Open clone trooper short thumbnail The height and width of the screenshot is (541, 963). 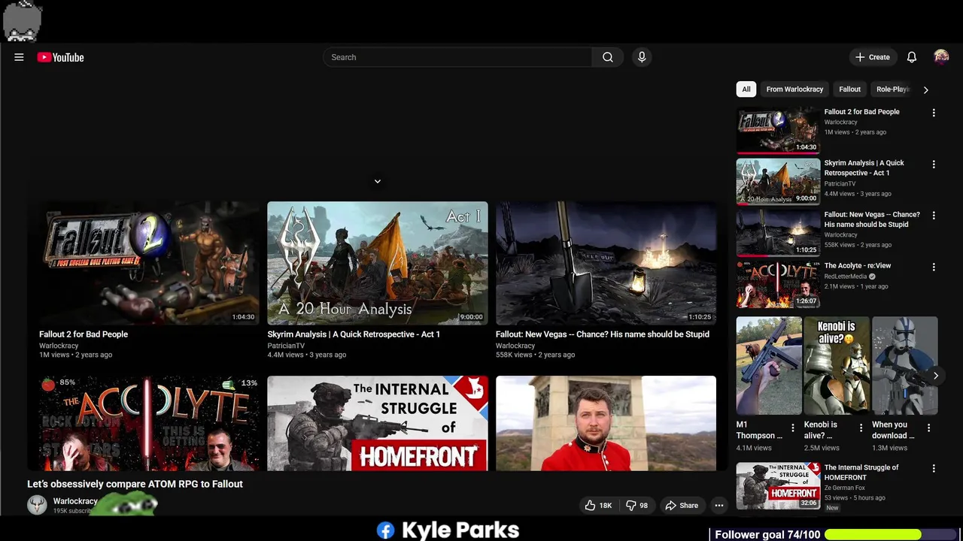pos(905,366)
